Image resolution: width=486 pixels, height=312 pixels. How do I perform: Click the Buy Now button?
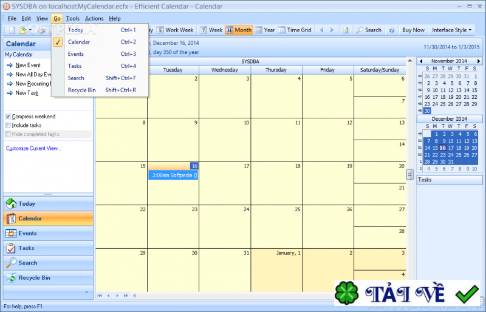(x=413, y=30)
